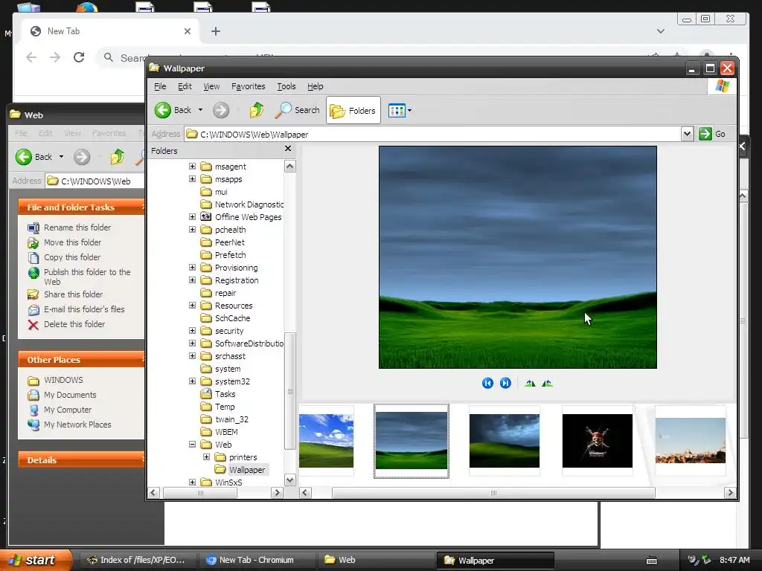This screenshot has height=571, width=762.
Task: Click the Details panel header in Web window
Action: click(82, 459)
